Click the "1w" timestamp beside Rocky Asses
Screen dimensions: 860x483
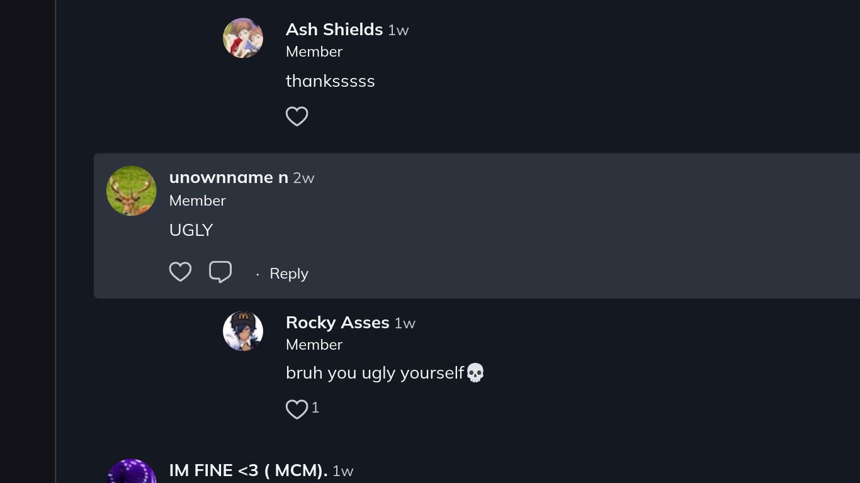405,323
